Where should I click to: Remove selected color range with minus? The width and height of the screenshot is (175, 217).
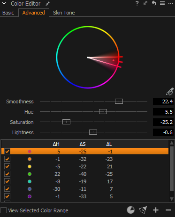pos(168,210)
